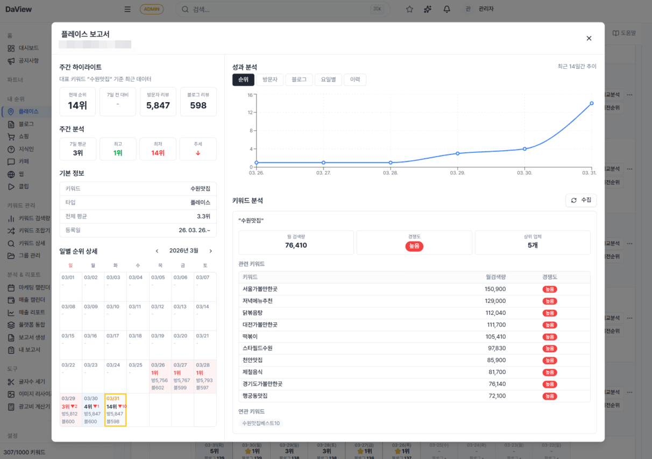
Task: Click the hamburger menu icon
Action: 127,9
